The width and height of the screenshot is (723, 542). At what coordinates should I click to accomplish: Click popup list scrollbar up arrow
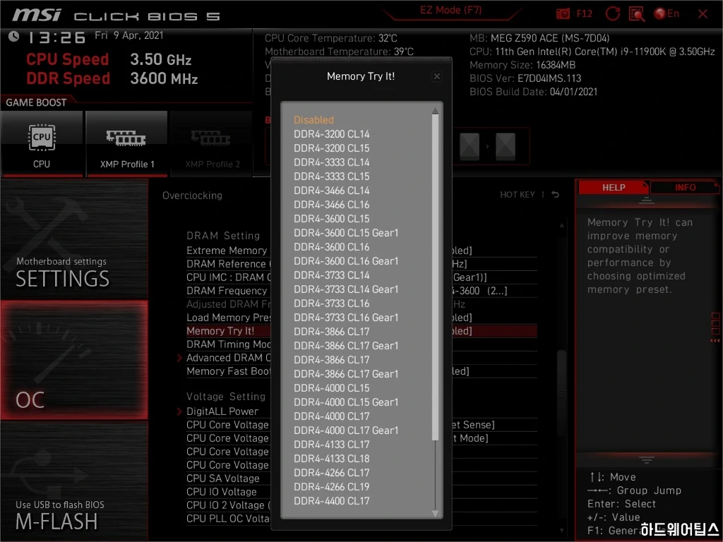[435, 111]
